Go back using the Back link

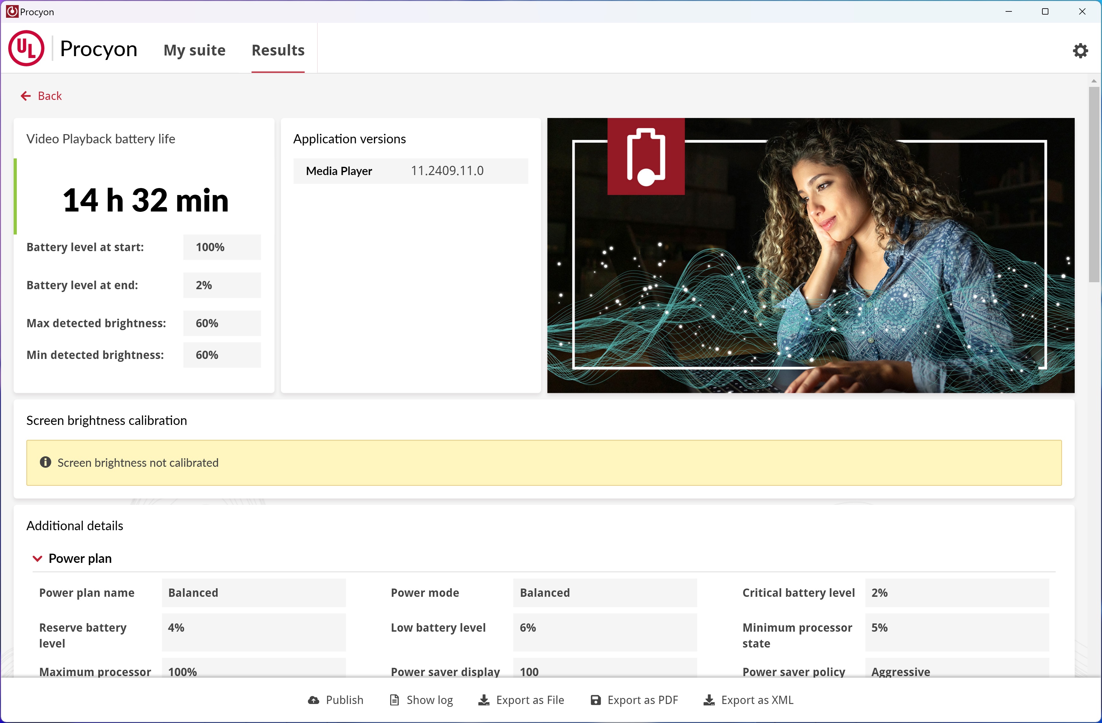pos(49,96)
